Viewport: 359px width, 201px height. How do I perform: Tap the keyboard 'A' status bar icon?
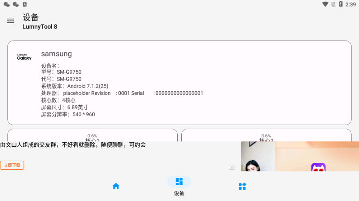[25, 4]
